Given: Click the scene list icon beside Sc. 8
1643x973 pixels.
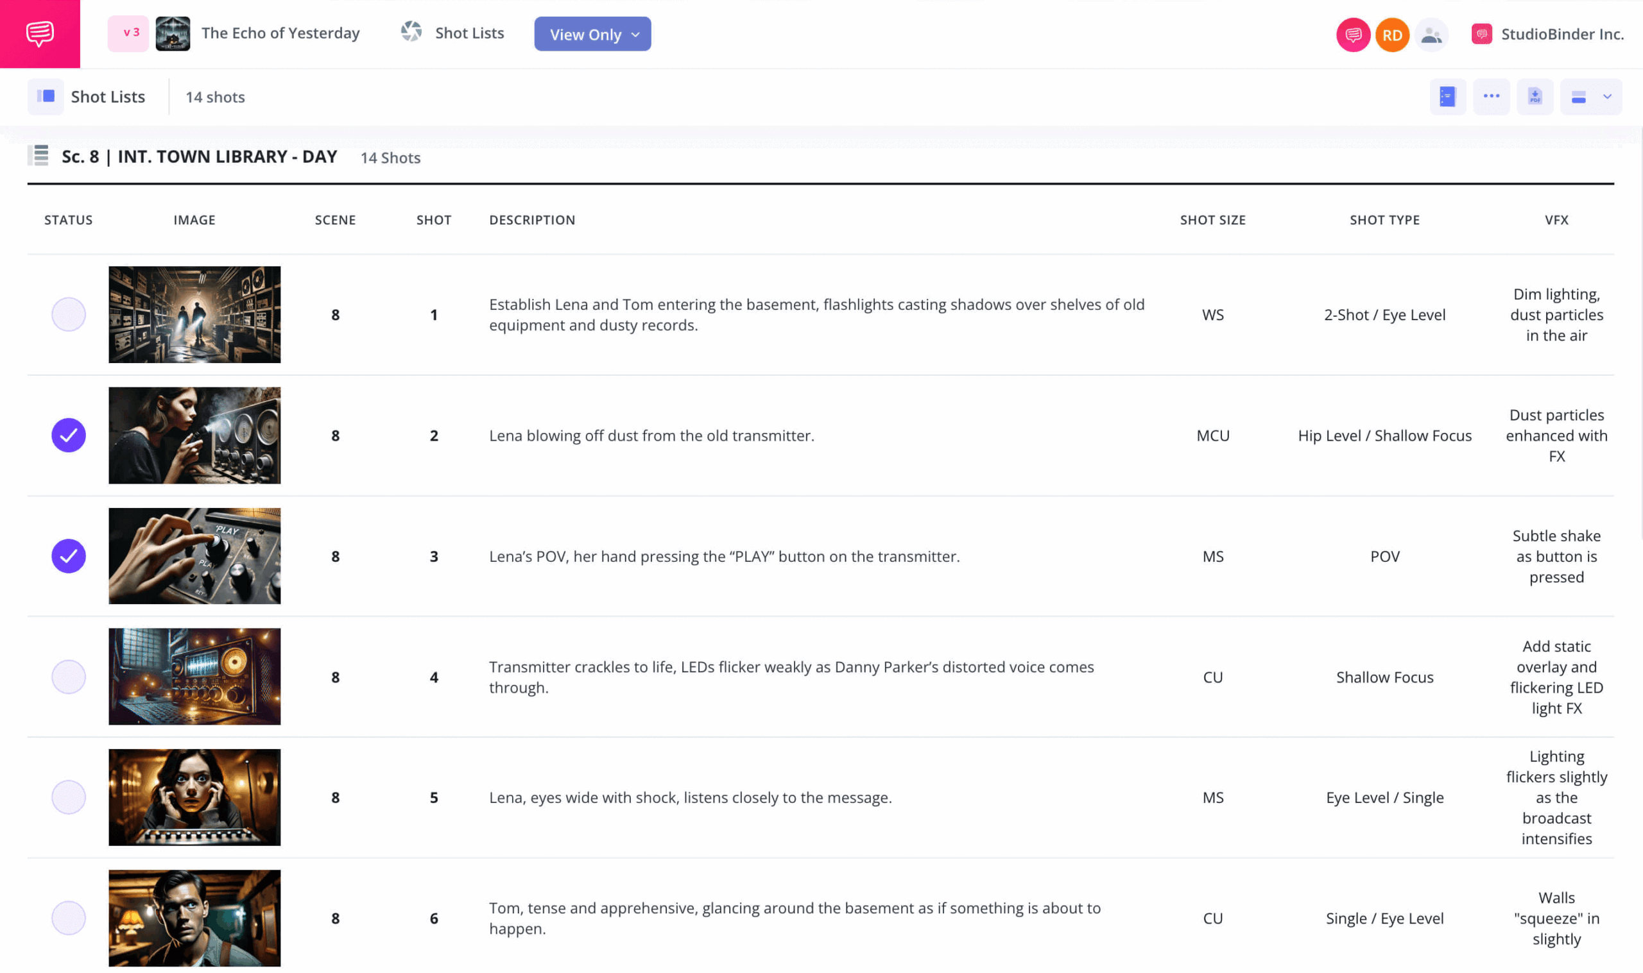Looking at the screenshot, I should click(39, 156).
